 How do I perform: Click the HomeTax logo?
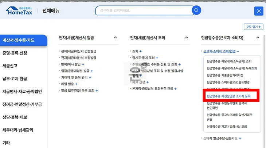19,11
